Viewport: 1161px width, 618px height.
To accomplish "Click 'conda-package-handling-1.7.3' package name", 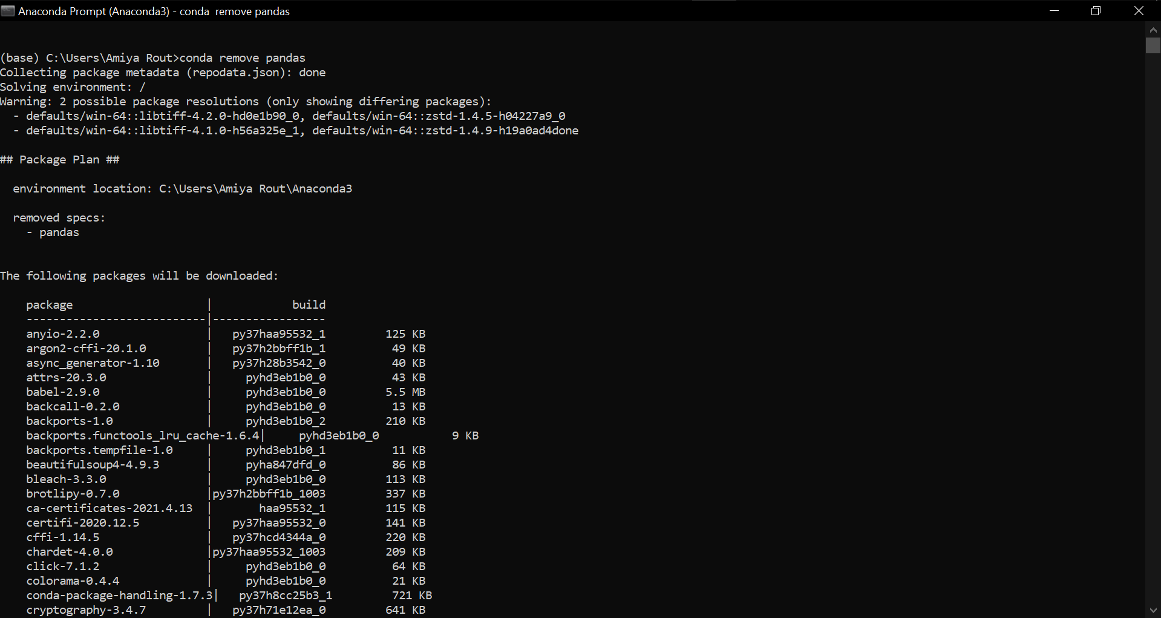I will click(x=120, y=596).
